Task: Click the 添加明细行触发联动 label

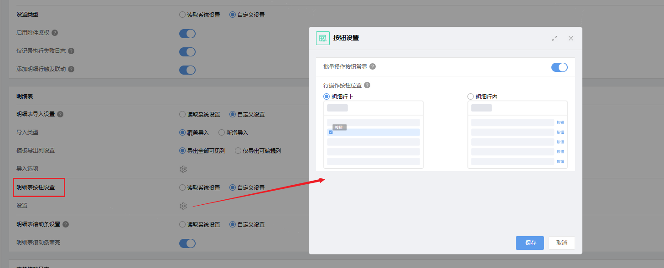Action: pos(41,69)
